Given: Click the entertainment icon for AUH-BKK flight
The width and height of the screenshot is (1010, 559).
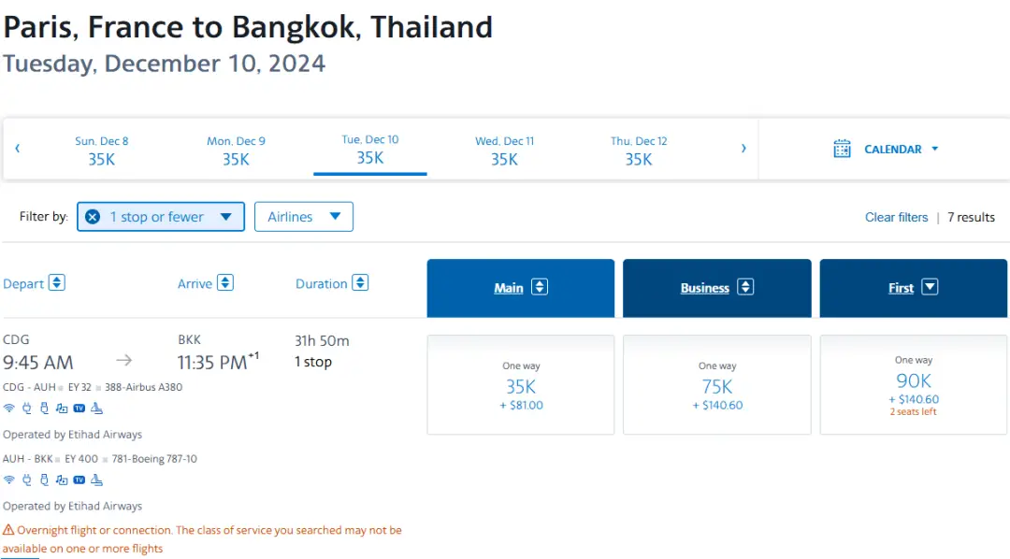Looking at the screenshot, I should 62,480.
